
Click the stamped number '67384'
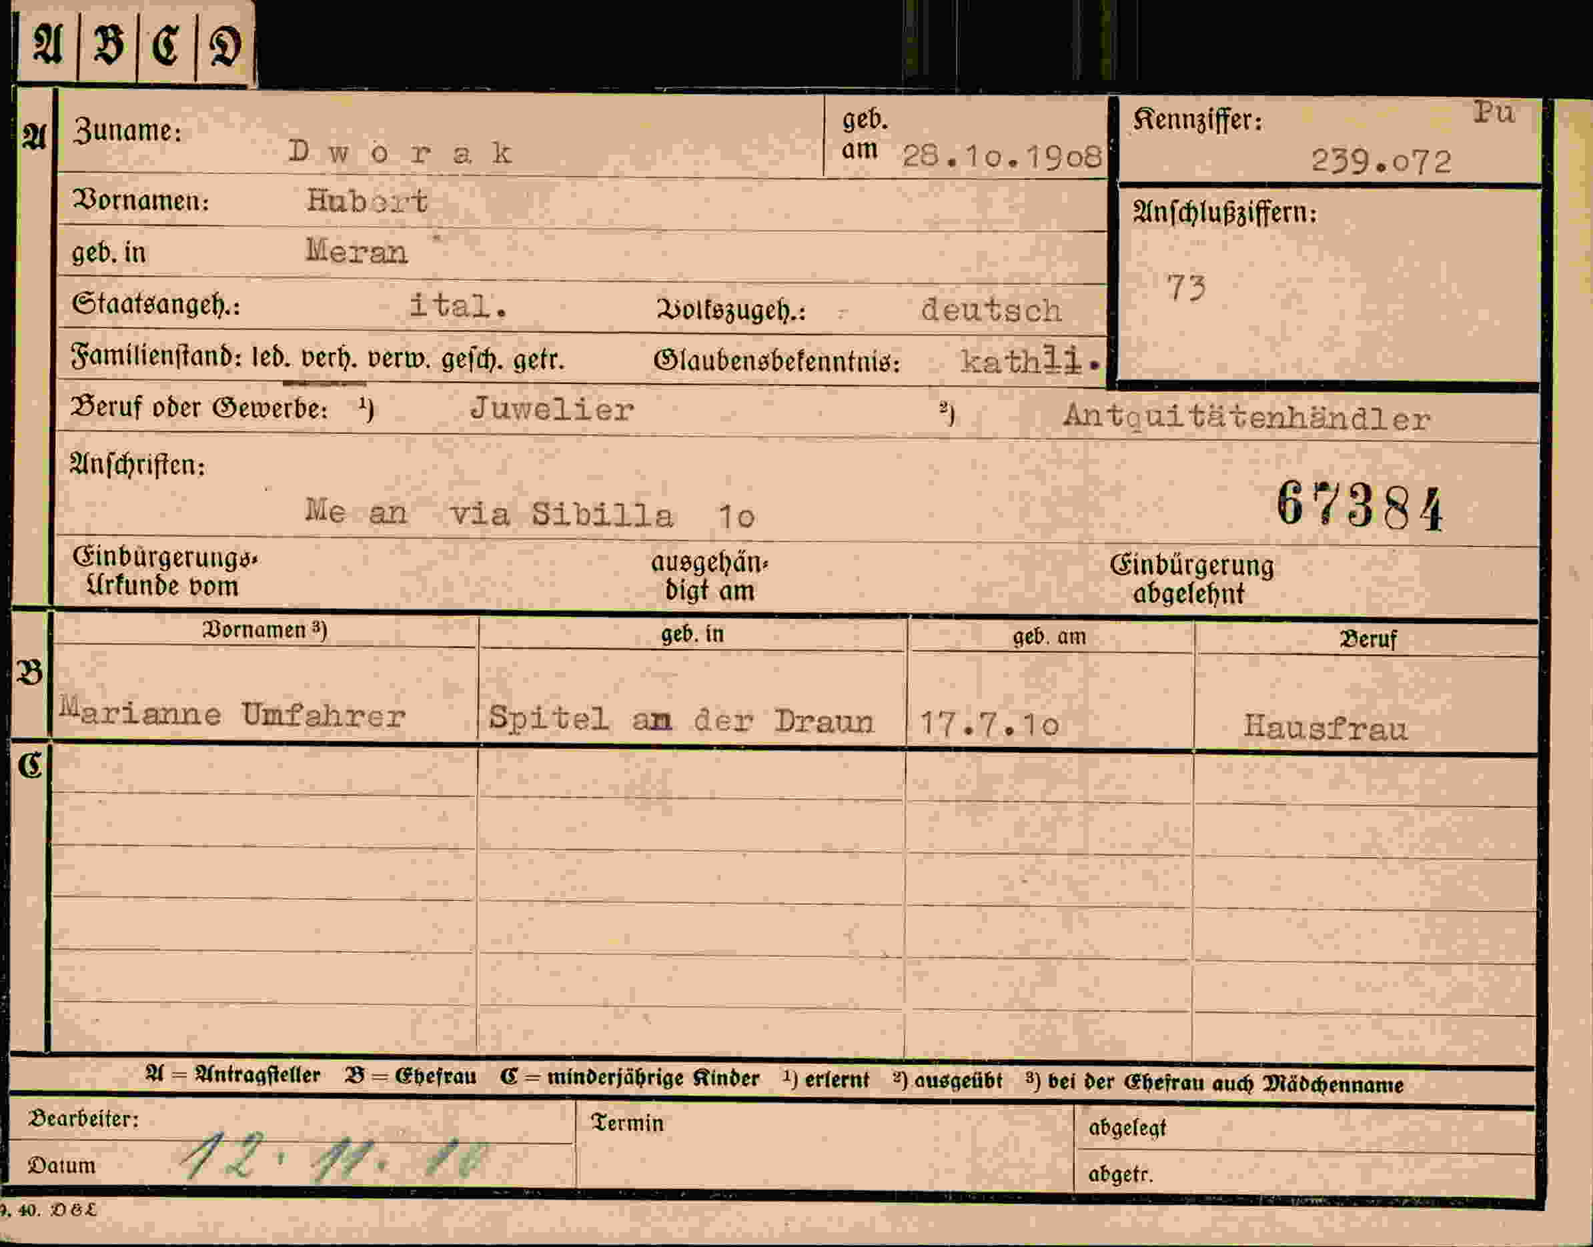1360,505
